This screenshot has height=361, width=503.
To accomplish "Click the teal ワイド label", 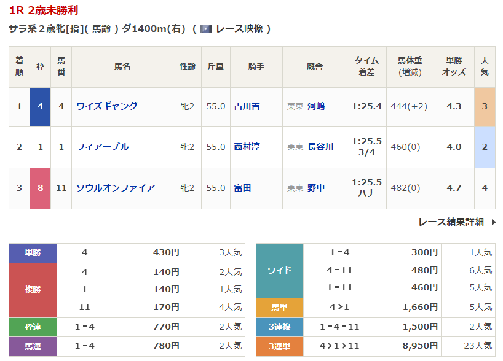I will (x=279, y=271).
